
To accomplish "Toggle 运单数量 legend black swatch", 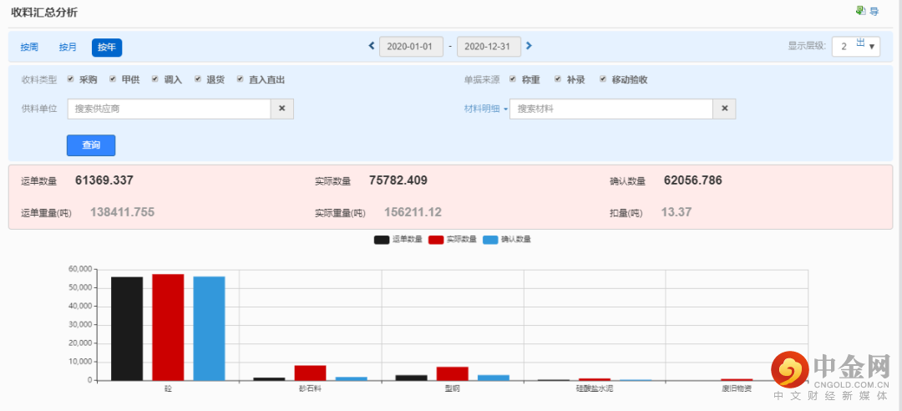I will click(x=382, y=240).
